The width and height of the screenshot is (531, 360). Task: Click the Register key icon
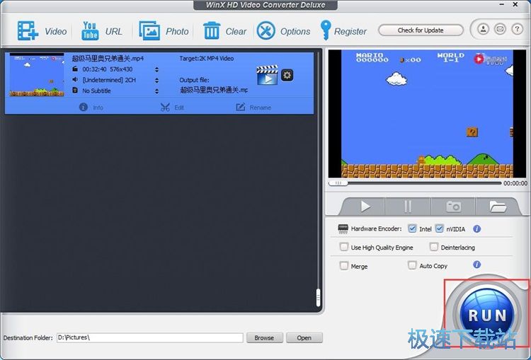tap(326, 30)
